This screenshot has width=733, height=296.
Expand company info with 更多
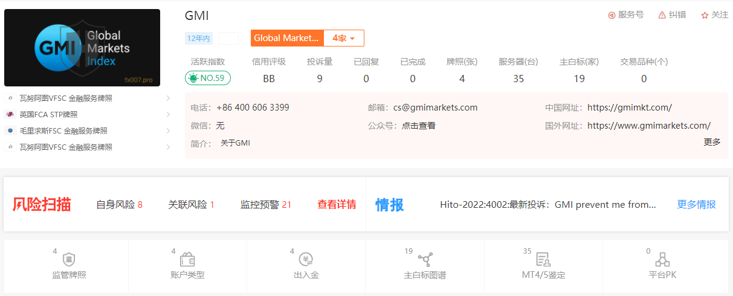coord(712,142)
